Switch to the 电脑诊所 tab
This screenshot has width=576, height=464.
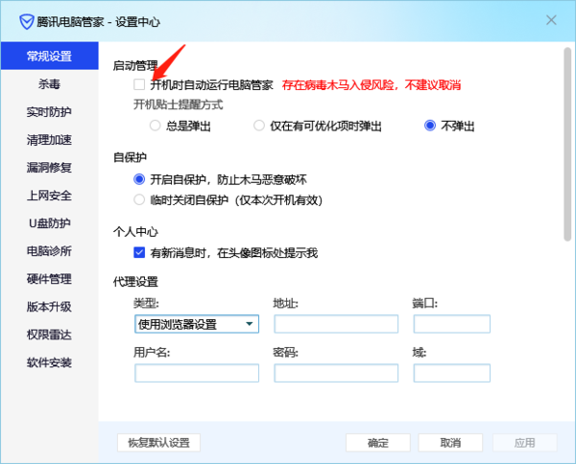[50, 251]
